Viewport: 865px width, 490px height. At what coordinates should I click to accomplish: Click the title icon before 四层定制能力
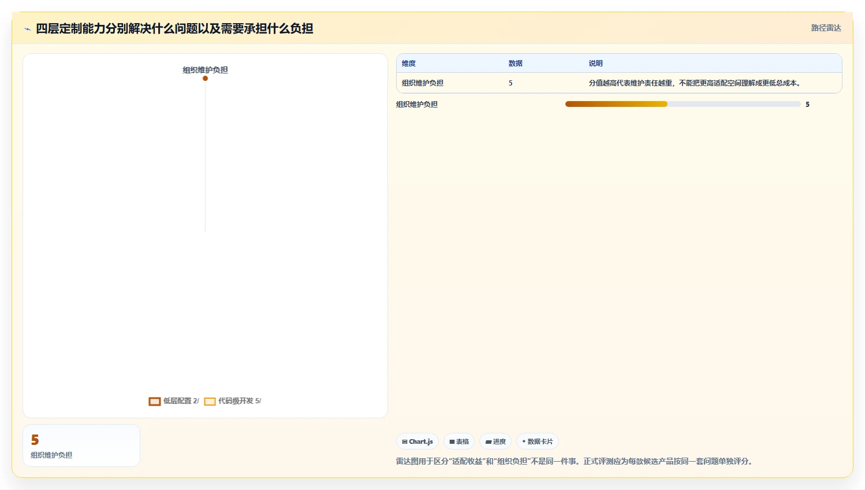click(27, 29)
